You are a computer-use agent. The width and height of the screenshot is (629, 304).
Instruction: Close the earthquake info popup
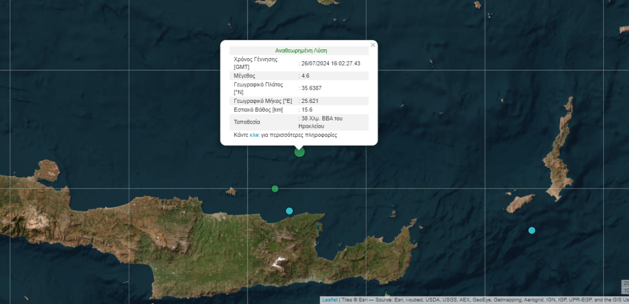(x=373, y=45)
